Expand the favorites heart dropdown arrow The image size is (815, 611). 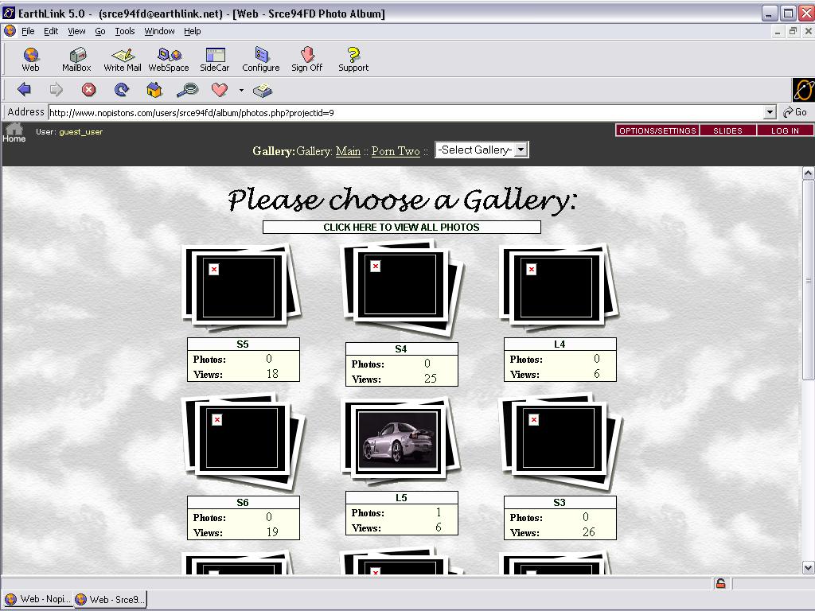coord(241,91)
